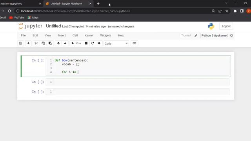Close the Untitled - Jupyter Notebook tab
The image size is (251, 141).
[x=90, y=4]
